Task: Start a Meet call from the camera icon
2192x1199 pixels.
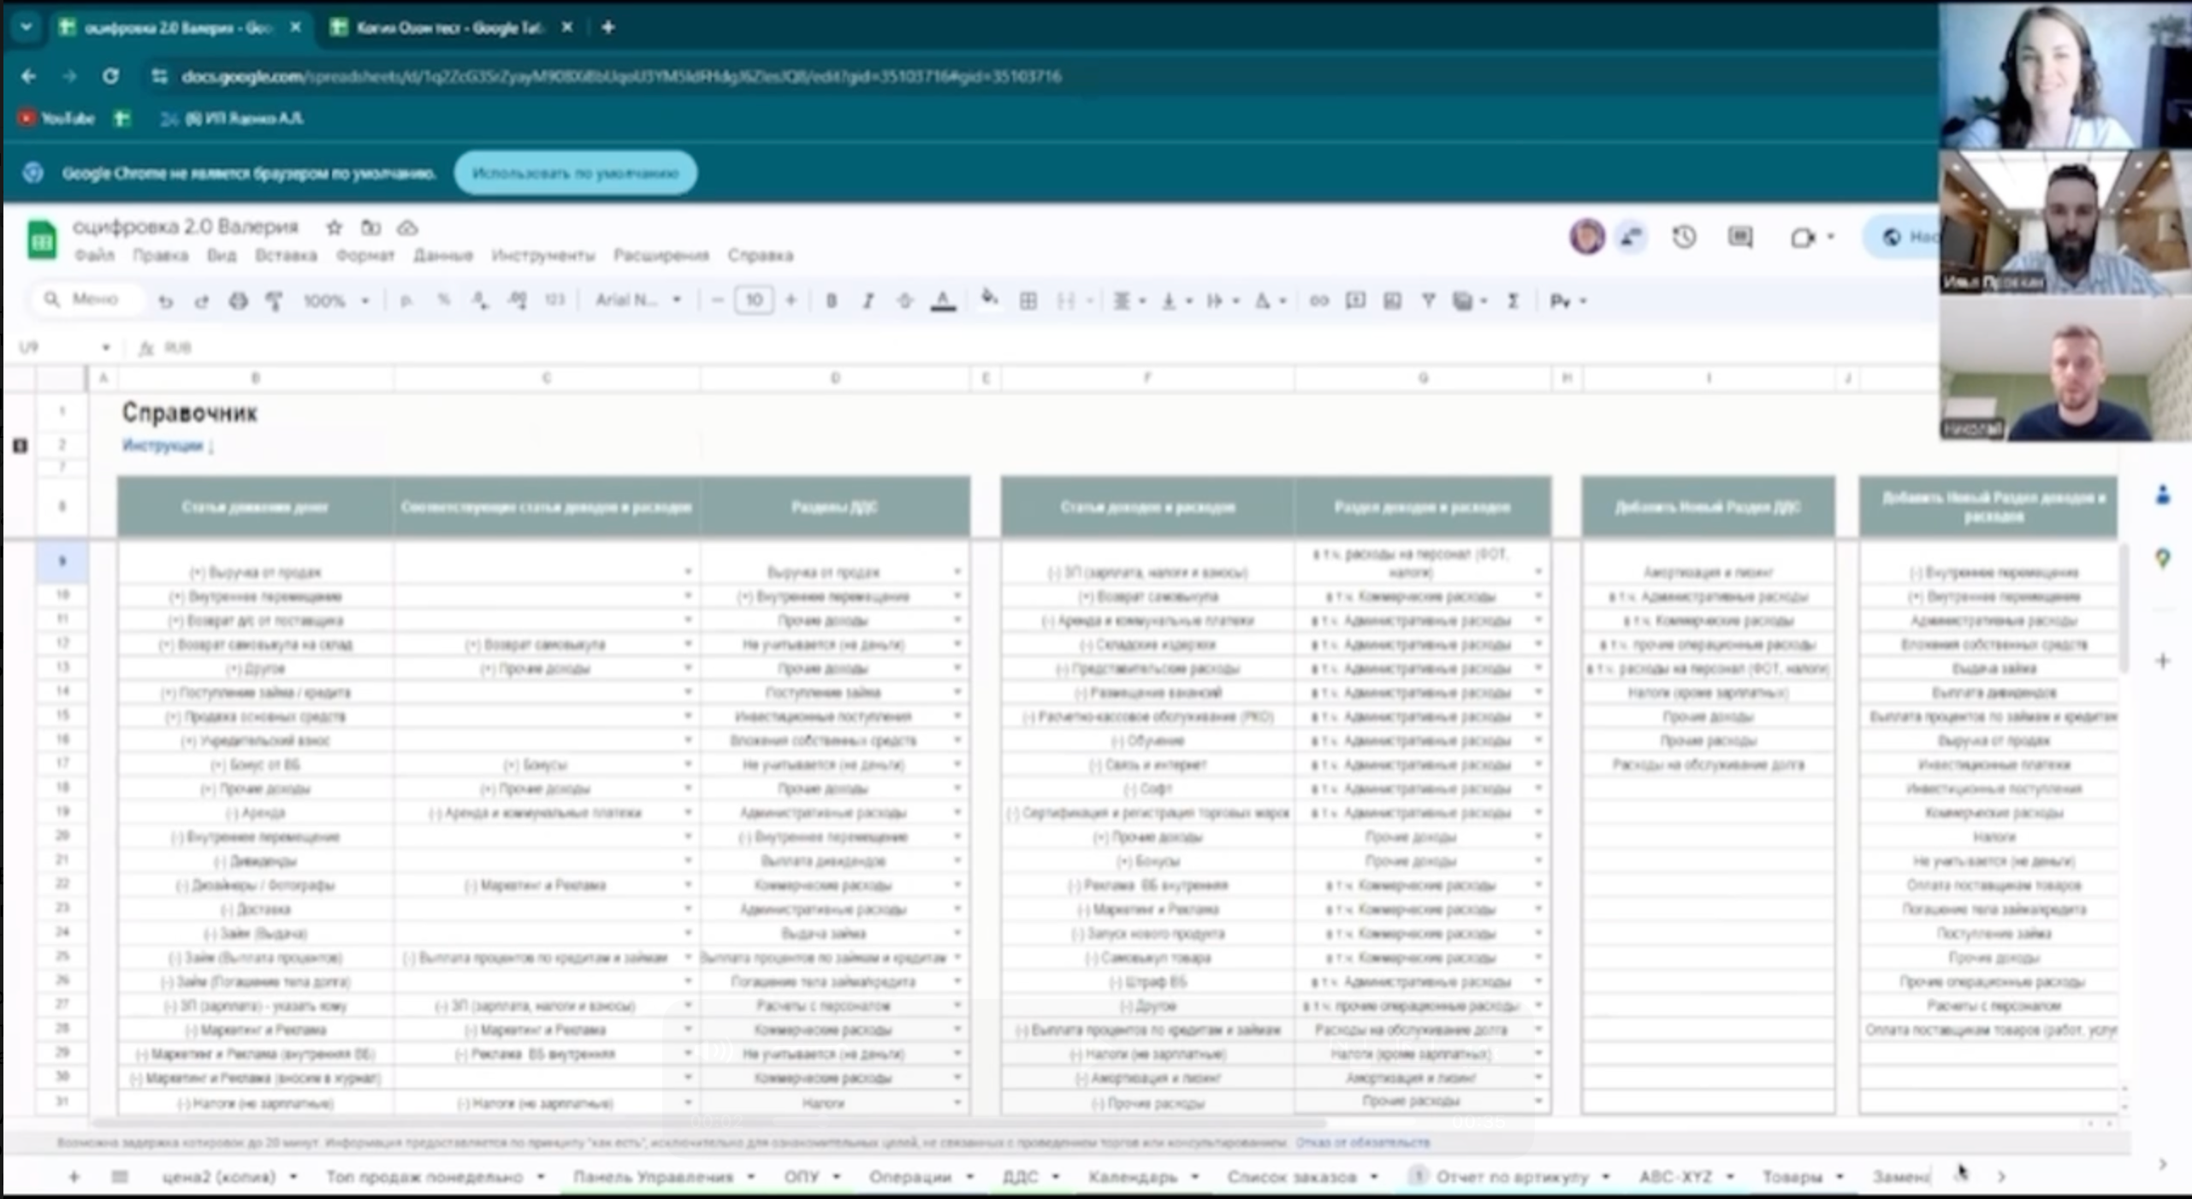Action: (1804, 237)
